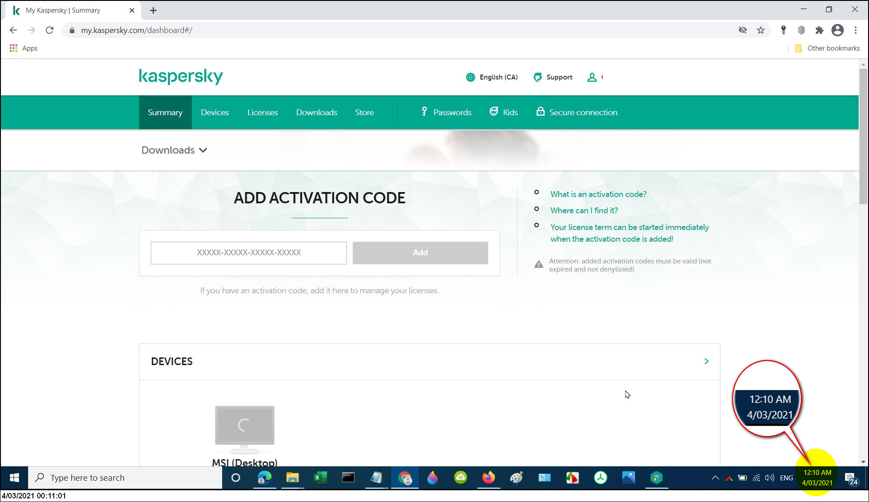This screenshot has height=502, width=869.
Task: Click the activation code input field
Action: click(249, 253)
